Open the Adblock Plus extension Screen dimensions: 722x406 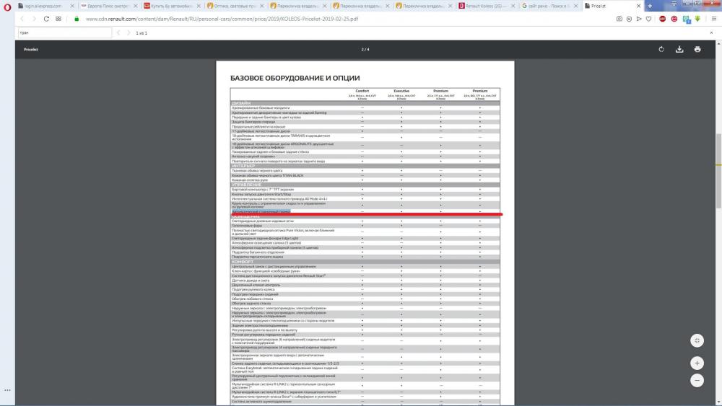click(662, 19)
